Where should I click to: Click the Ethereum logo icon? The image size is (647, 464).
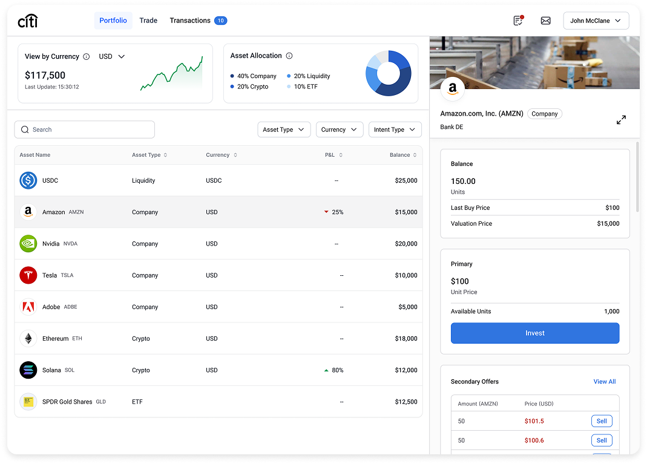[x=28, y=338]
